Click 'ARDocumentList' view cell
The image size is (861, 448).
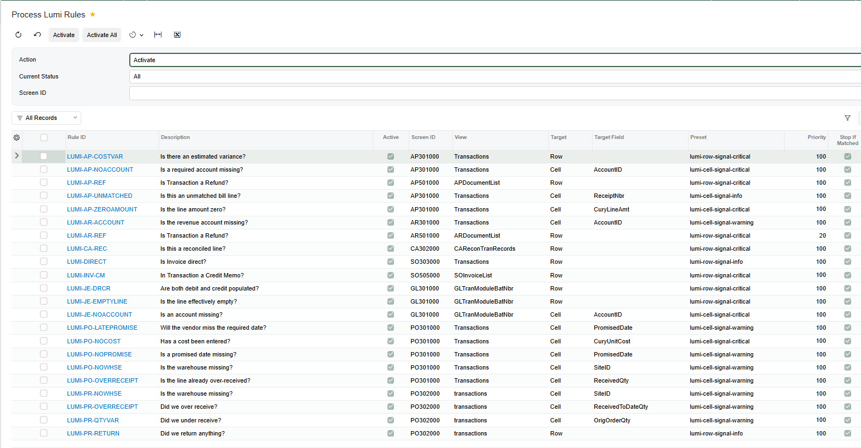(x=477, y=235)
